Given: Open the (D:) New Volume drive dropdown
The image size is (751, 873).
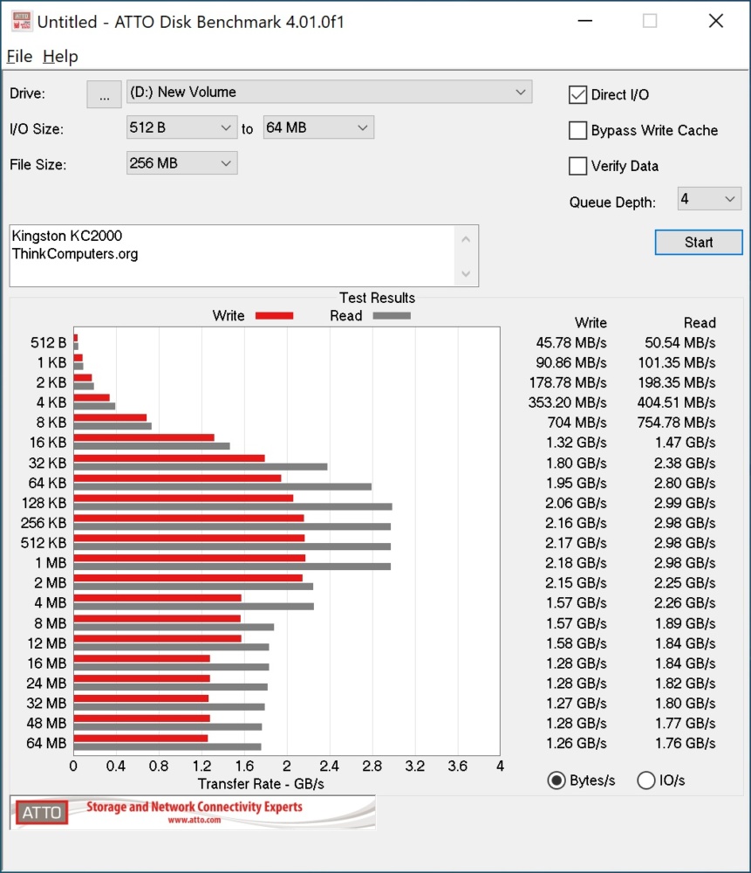Looking at the screenshot, I should coord(330,92).
